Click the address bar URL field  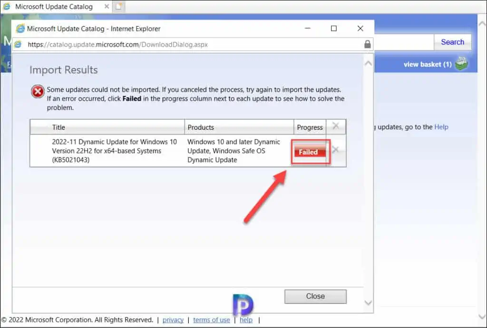click(193, 44)
